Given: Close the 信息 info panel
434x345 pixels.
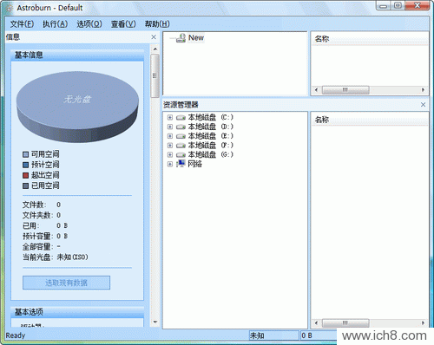Looking at the screenshot, I should (154, 37).
